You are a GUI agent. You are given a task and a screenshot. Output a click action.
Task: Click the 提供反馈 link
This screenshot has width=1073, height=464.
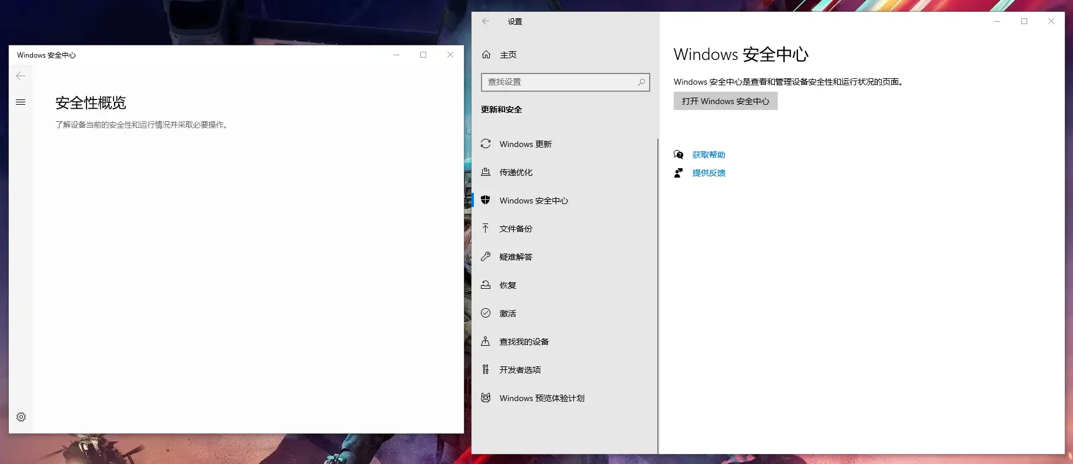pyautogui.click(x=708, y=173)
